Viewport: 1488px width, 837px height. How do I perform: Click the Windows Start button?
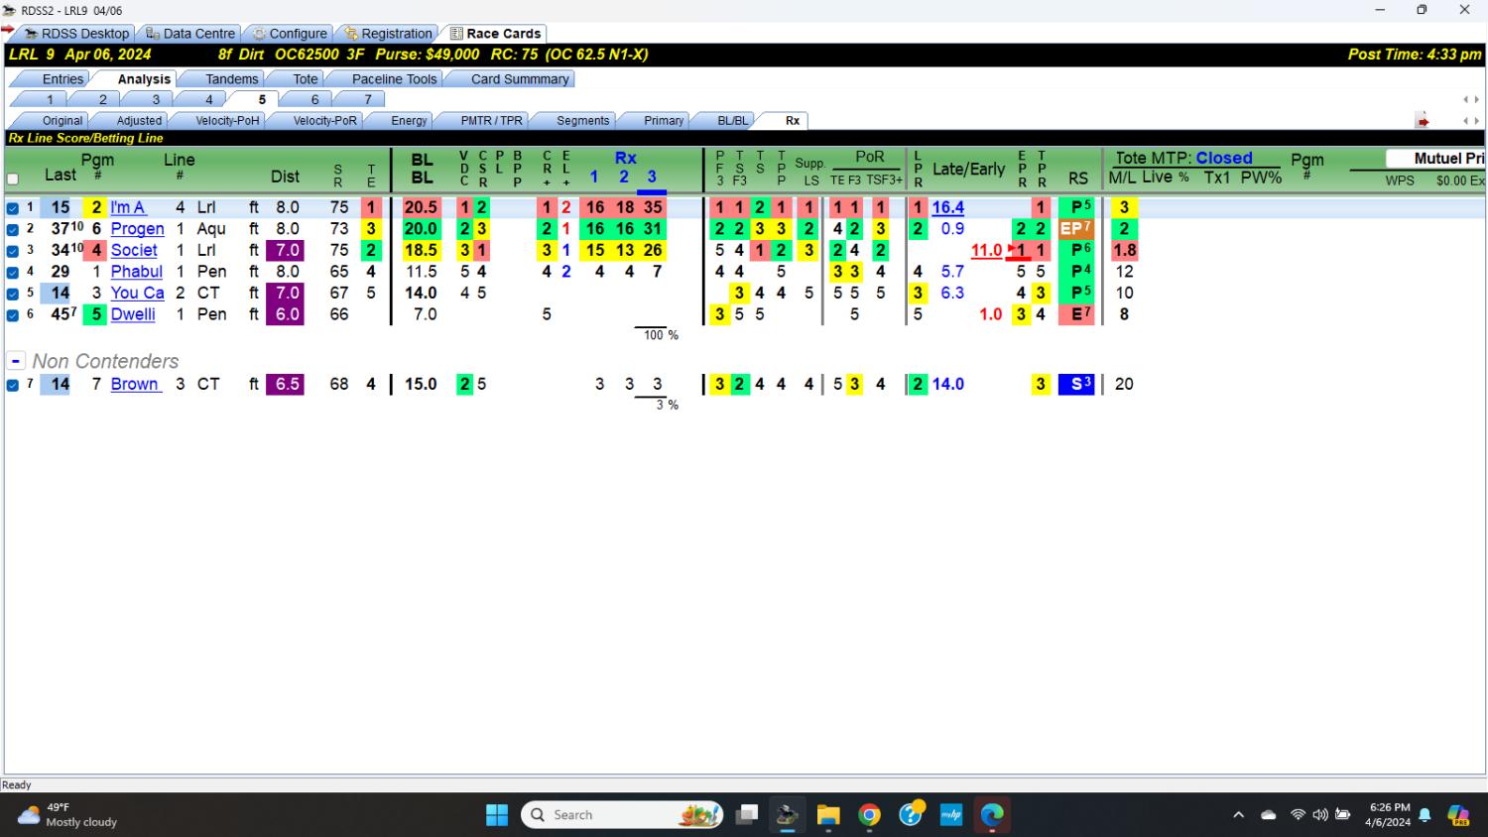(x=497, y=815)
